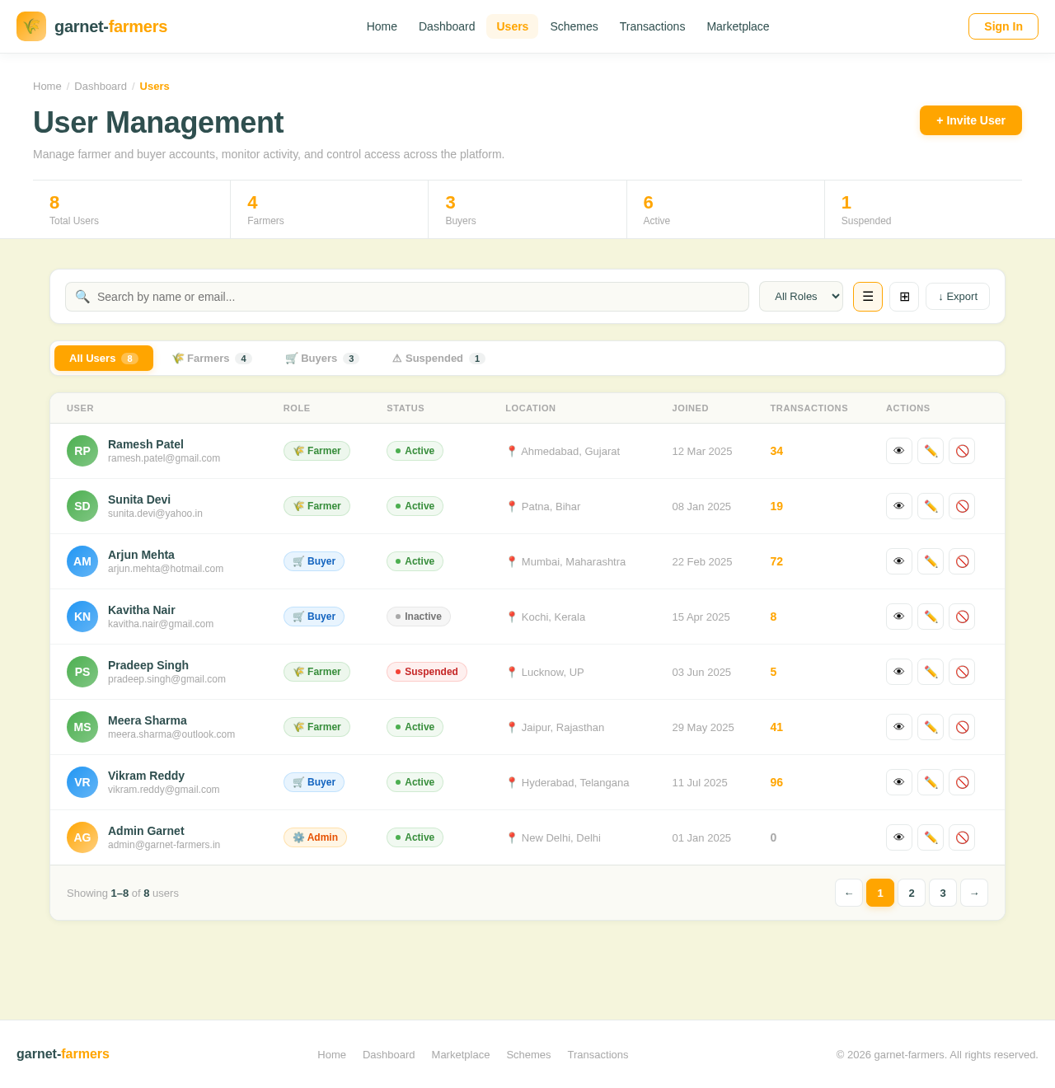Go to pagination page 2

(912, 893)
